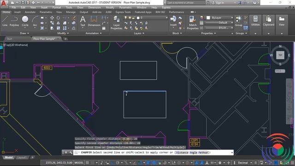295x166 pixels.
Task: Expand the Modify panel
Action: (63, 33)
